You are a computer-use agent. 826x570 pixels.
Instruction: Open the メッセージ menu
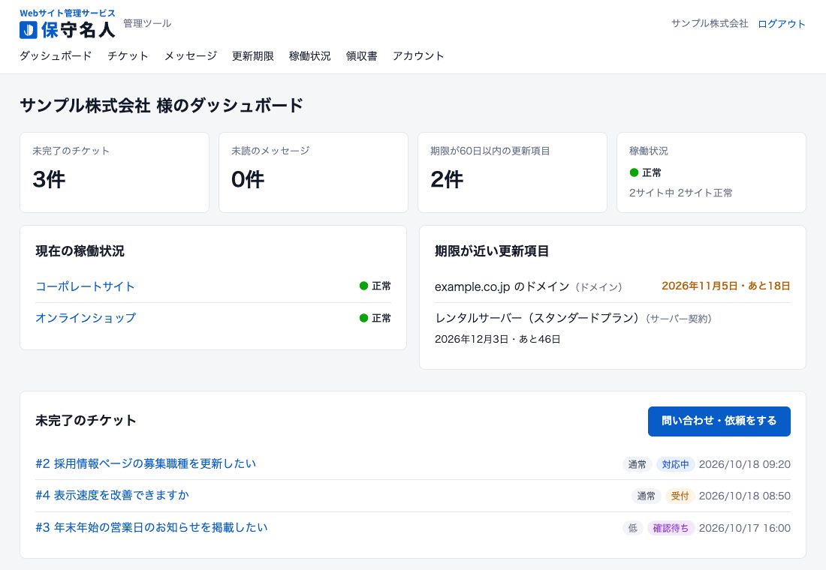pyautogui.click(x=190, y=55)
